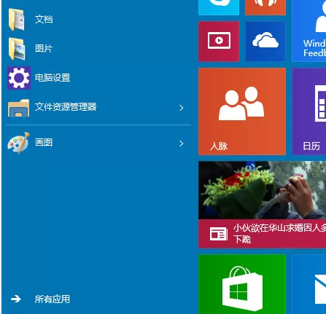The height and width of the screenshot is (314, 326).
Task: Click the 文档 label
Action: coord(44,20)
